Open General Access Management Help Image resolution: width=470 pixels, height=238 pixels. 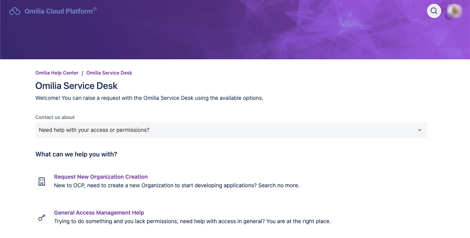99,213
